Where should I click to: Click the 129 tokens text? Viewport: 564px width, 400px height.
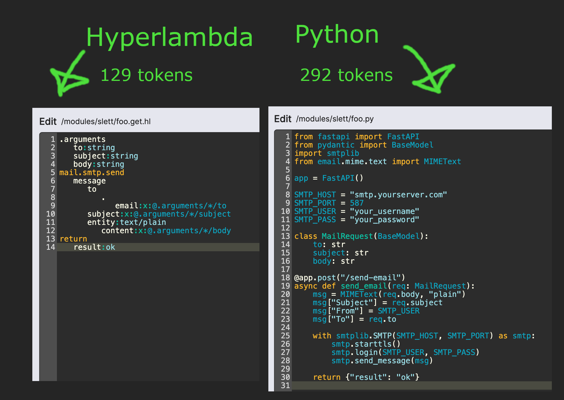(x=146, y=75)
